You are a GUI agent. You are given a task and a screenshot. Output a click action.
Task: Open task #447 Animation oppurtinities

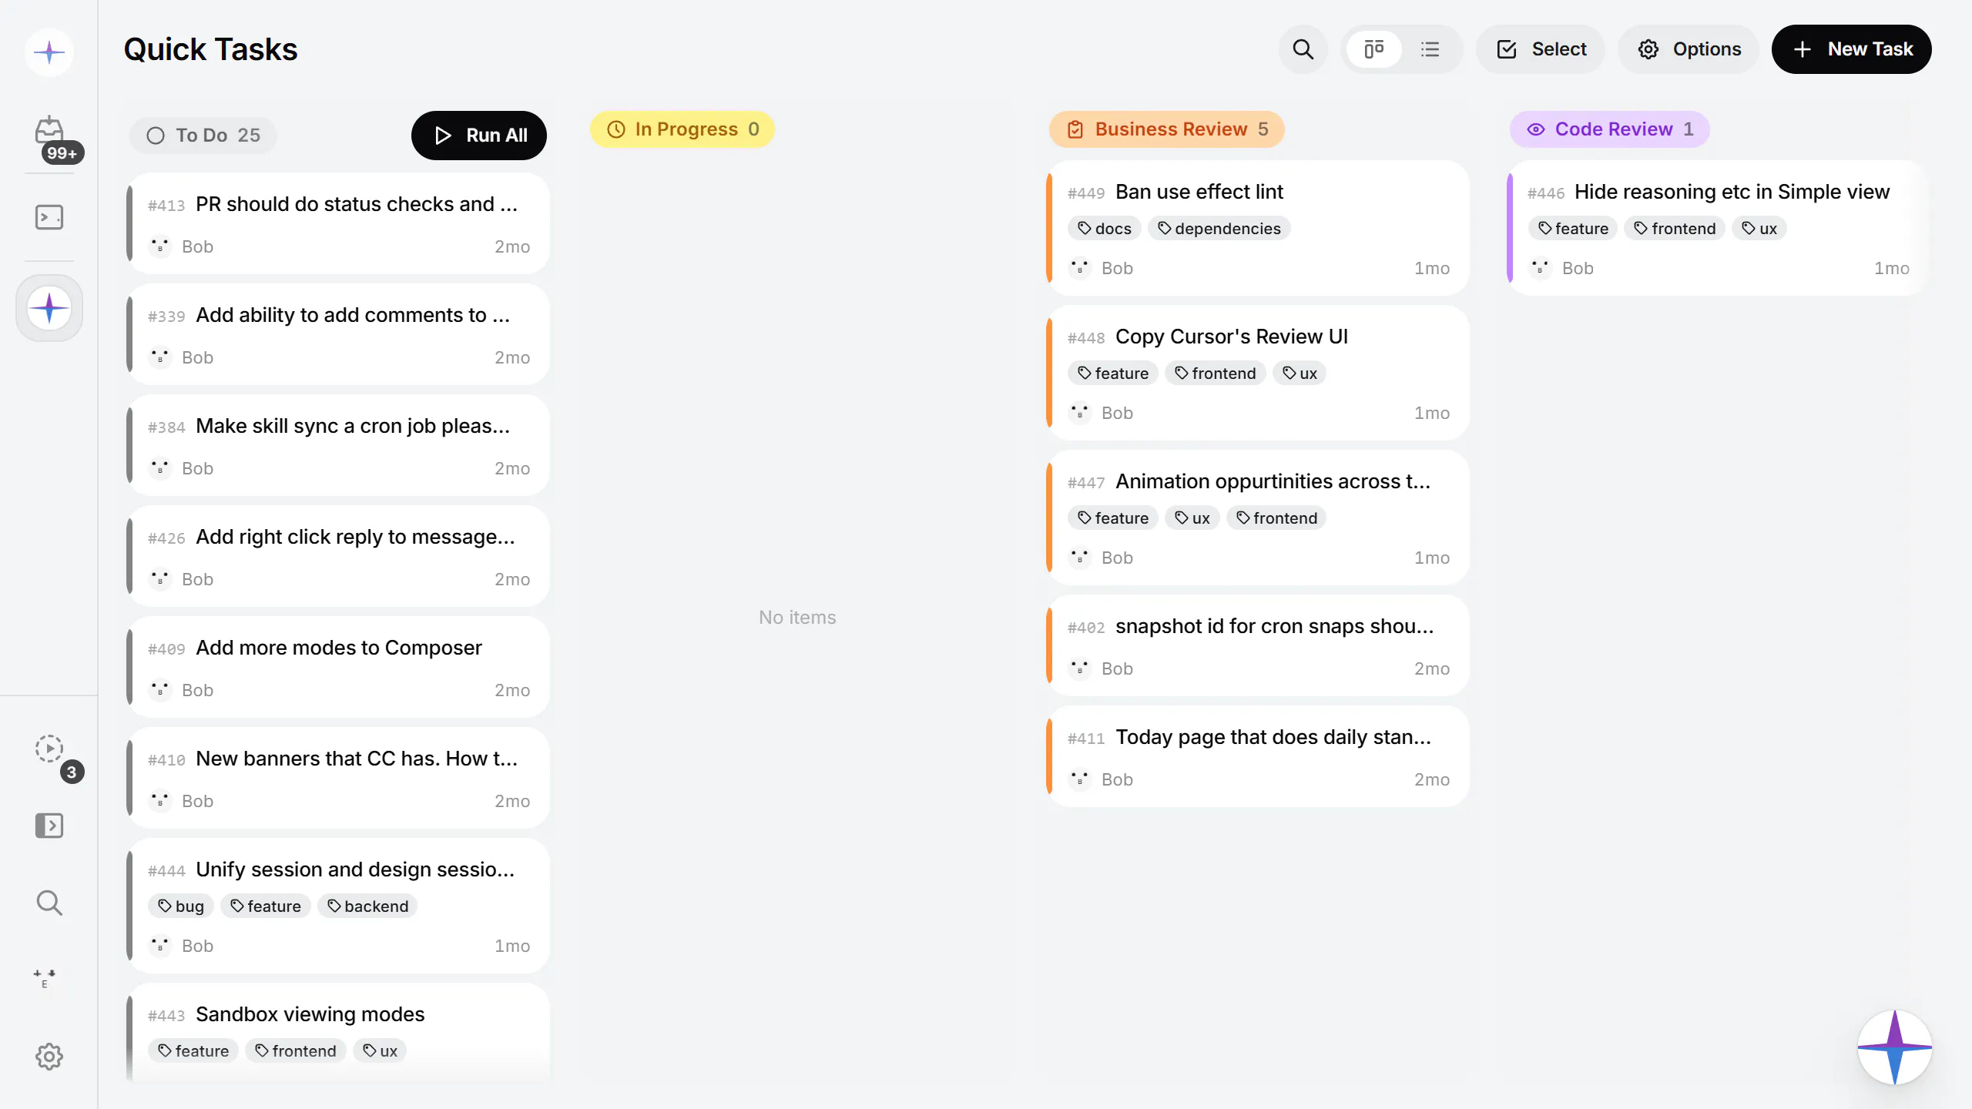[x=1259, y=518]
